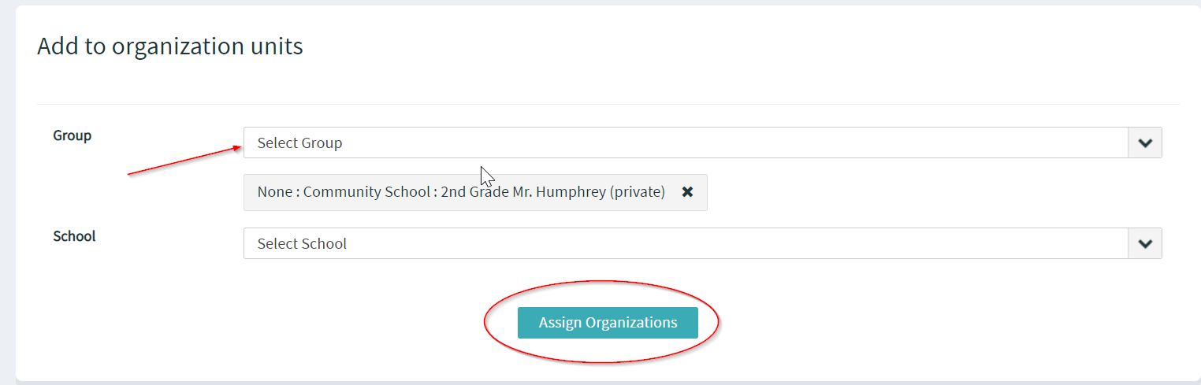Click inside the Select Group placeholder text
This screenshot has width=1201, height=385.
tap(299, 143)
